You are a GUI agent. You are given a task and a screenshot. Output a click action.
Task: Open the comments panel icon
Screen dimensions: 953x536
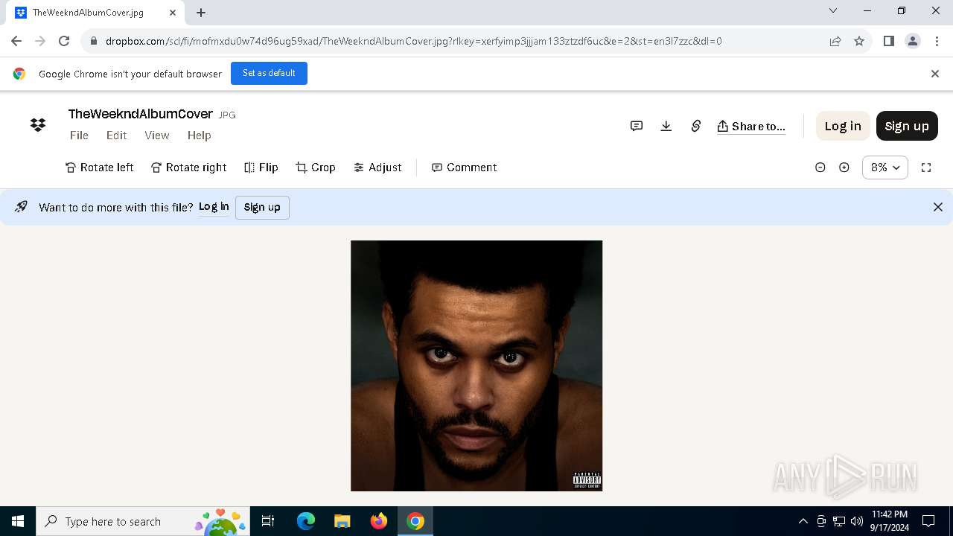coord(637,126)
